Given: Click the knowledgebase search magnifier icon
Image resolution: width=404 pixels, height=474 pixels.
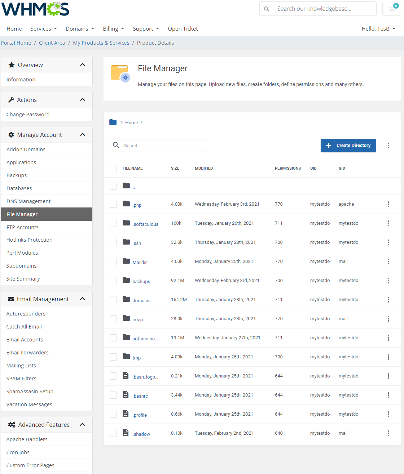Looking at the screenshot, I should click(267, 9).
